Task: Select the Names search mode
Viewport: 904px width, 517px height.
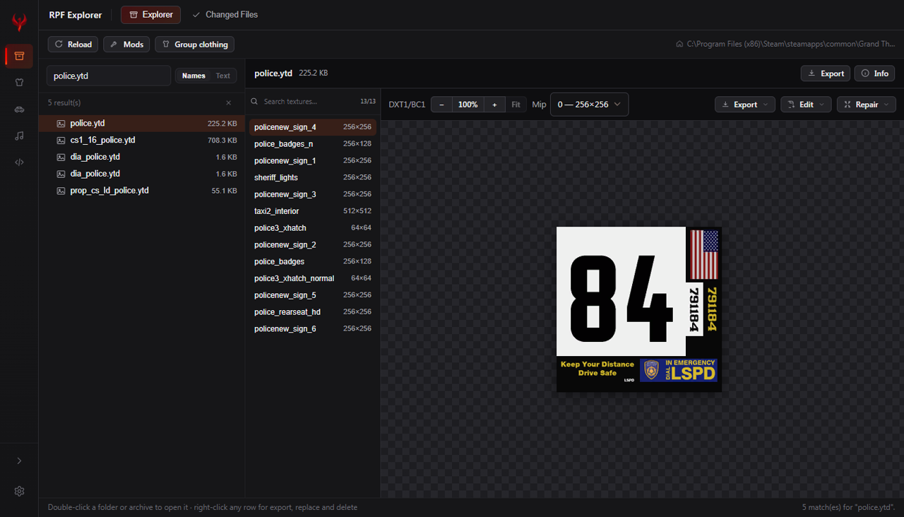Action: point(194,76)
